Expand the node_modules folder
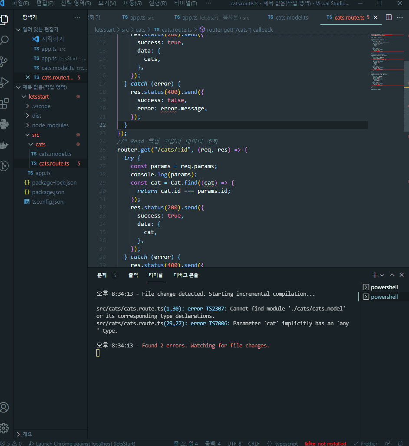Image resolution: width=409 pixels, height=446 pixels. [x=50, y=125]
